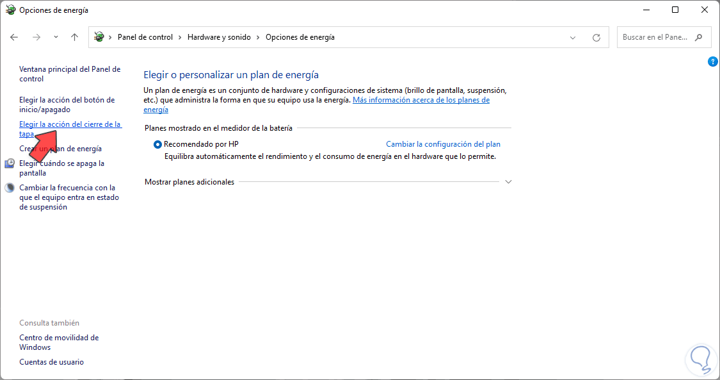
Task: Click the Elegir o personalizar un plan heading
Action: tap(231, 75)
